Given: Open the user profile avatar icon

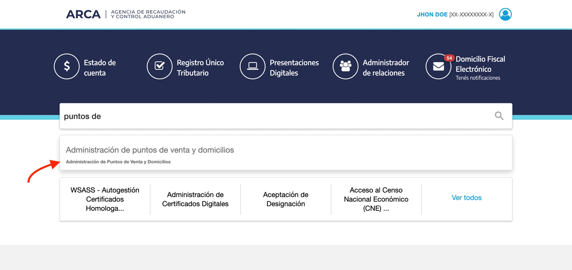Looking at the screenshot, I should pos(505,14).
